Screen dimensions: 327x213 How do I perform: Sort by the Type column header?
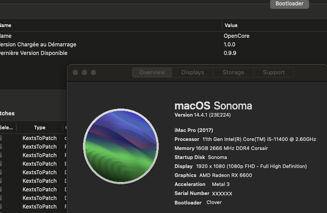40,127
